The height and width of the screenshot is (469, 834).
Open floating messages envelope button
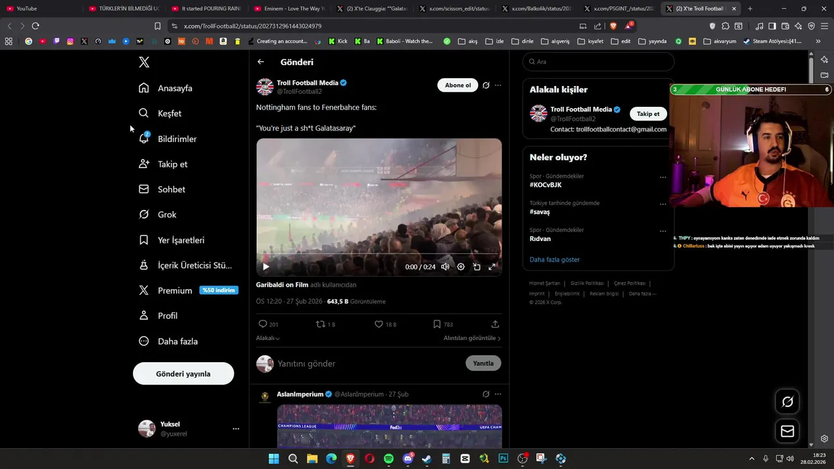(x=787, y=431)
